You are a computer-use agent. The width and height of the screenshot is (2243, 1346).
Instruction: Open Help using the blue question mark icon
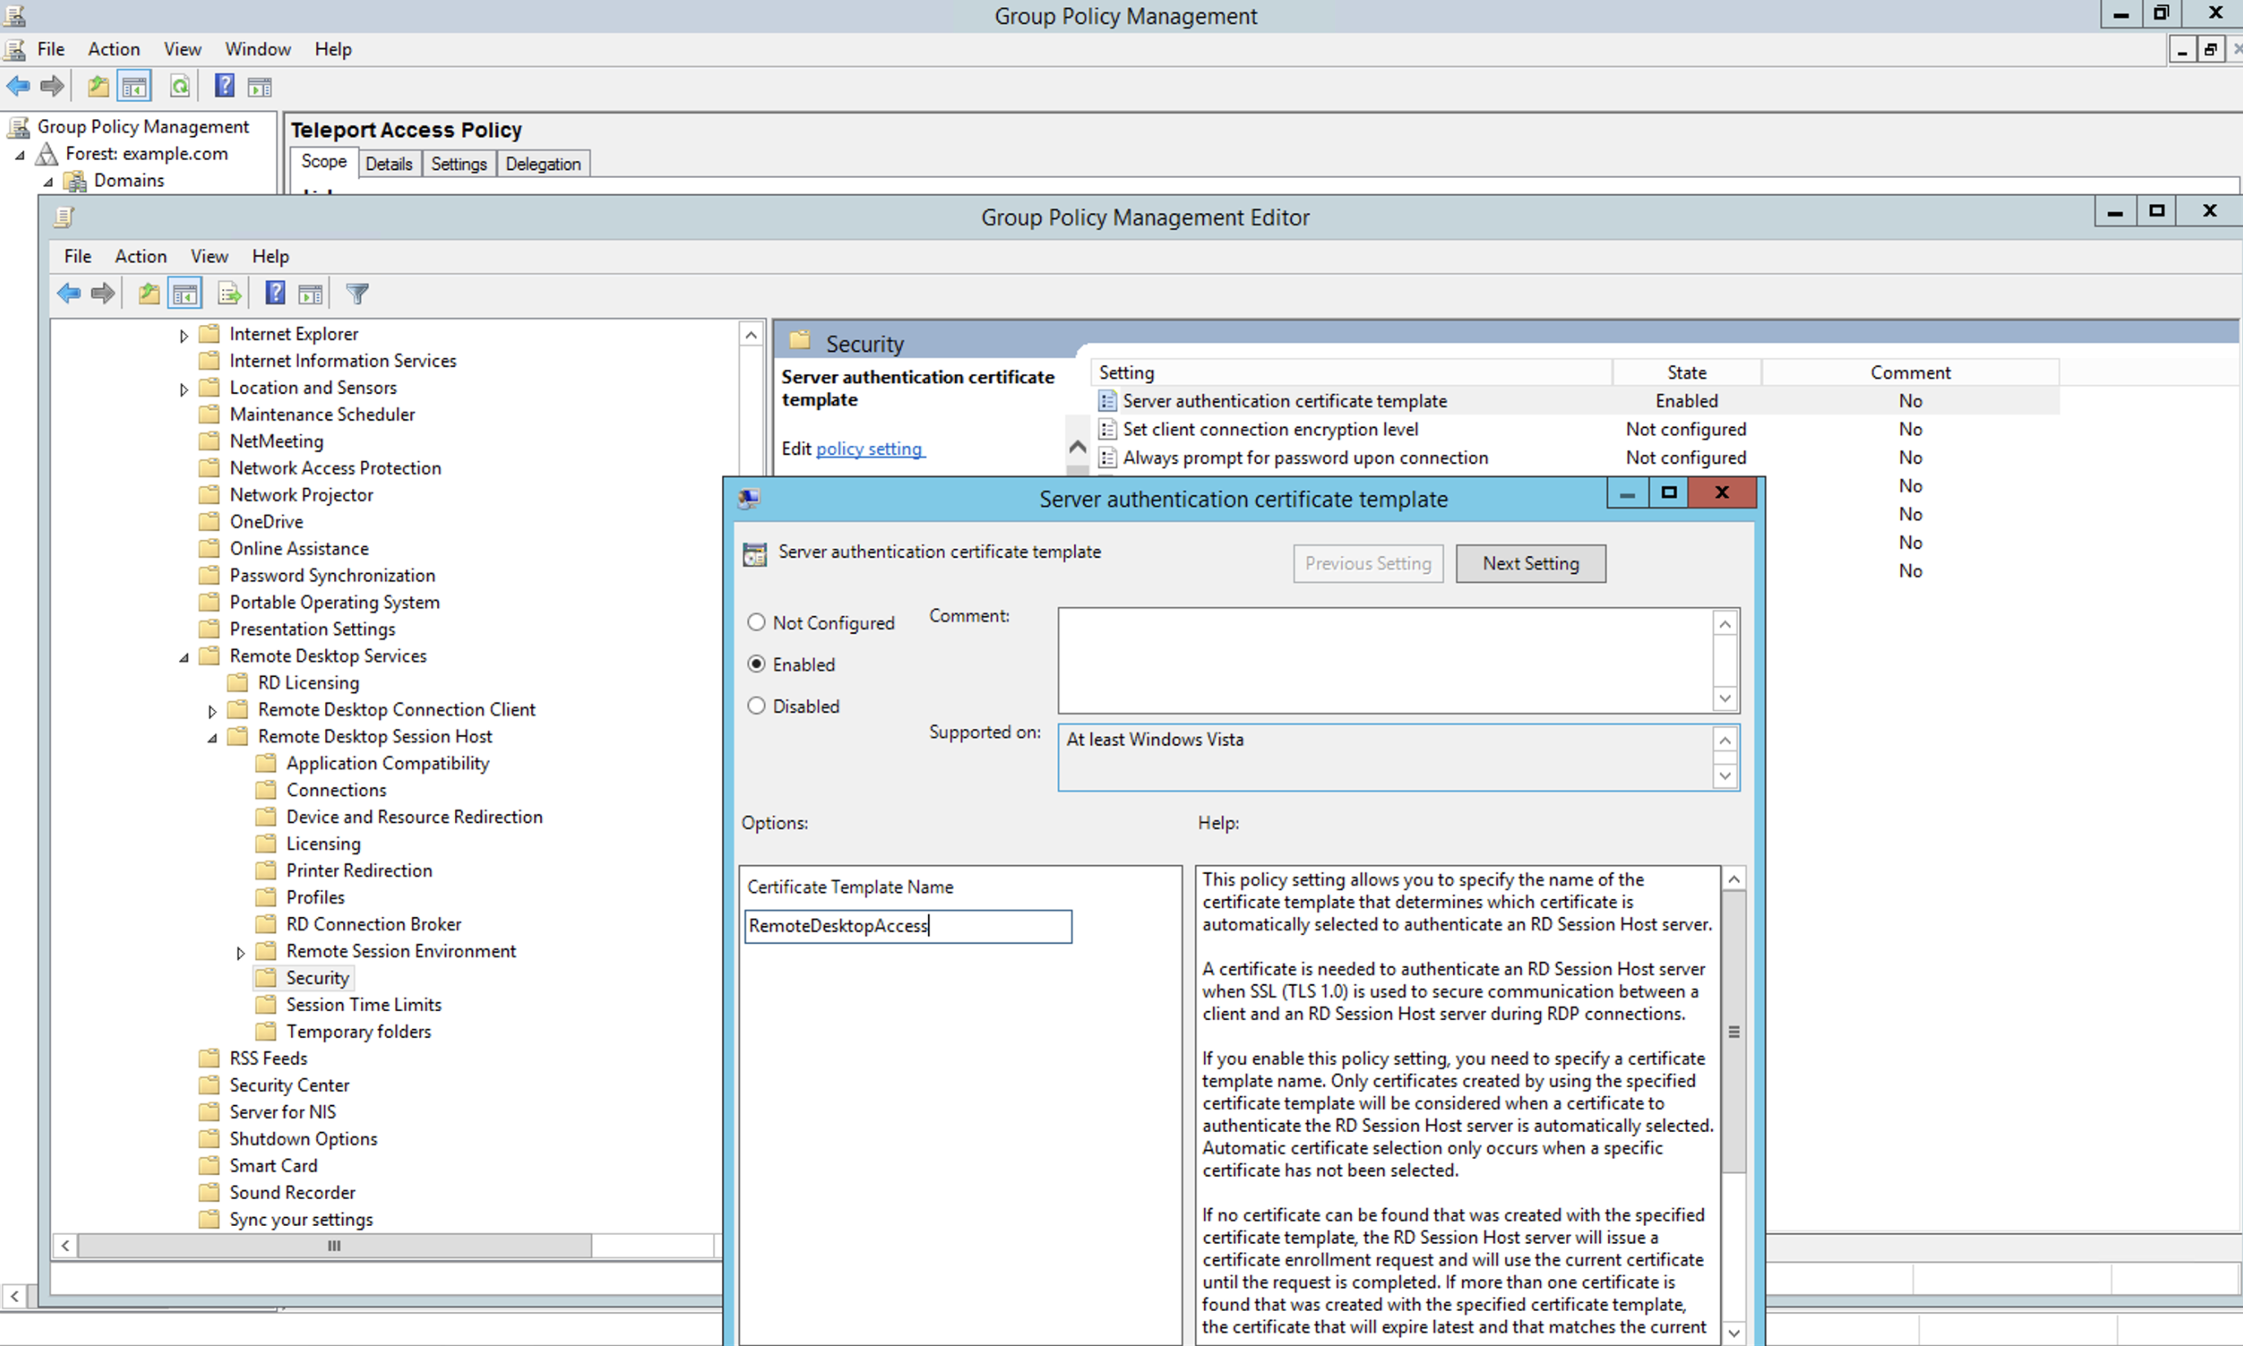click(274, 292)
